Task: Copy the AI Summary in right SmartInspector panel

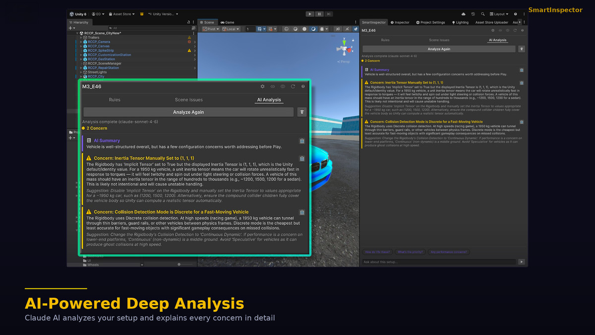Action: pyautogui.click(x=522, y=70)
